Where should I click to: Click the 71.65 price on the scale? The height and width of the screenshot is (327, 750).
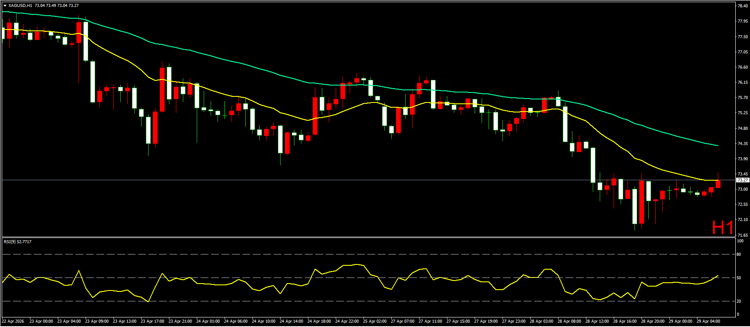[742, 235]
